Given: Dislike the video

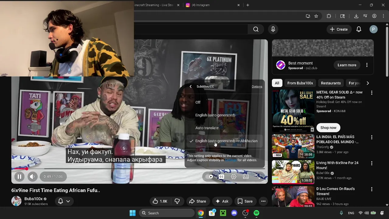Looking at the screenshot, I should coord(177,201).
